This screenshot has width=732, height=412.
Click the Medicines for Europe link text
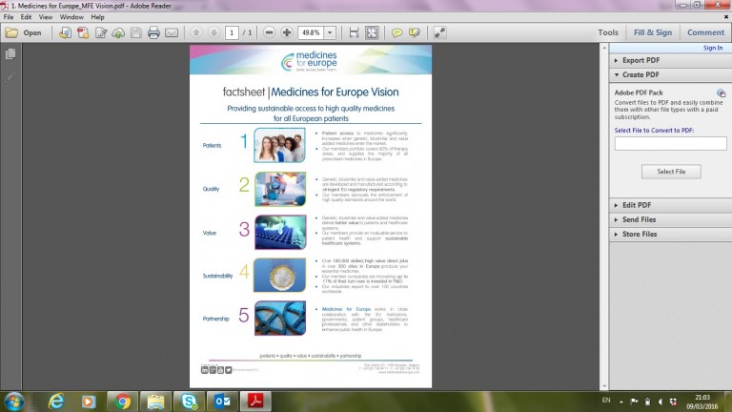point(346,309)
